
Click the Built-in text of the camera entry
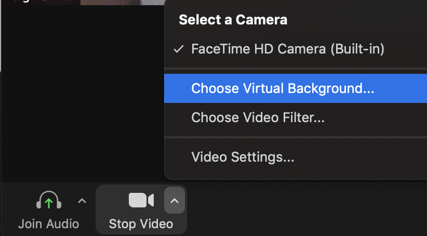click(357, 49)
